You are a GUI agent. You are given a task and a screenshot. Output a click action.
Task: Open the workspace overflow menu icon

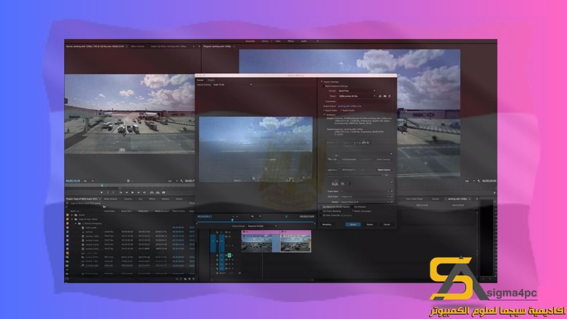(x=318, y=41)
